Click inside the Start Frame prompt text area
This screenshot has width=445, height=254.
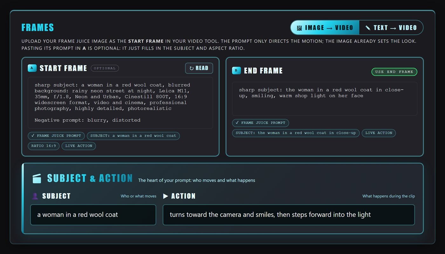(120, 103)
